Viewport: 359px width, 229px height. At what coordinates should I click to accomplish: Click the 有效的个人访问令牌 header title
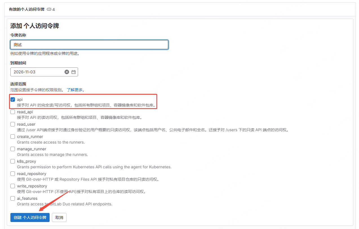27,9
